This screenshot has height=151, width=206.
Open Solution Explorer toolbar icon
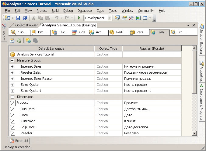[117, 18]
